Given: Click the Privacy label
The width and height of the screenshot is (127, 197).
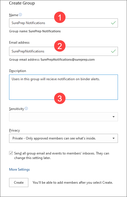Looking at the screenshot, I should coord(14,130).
